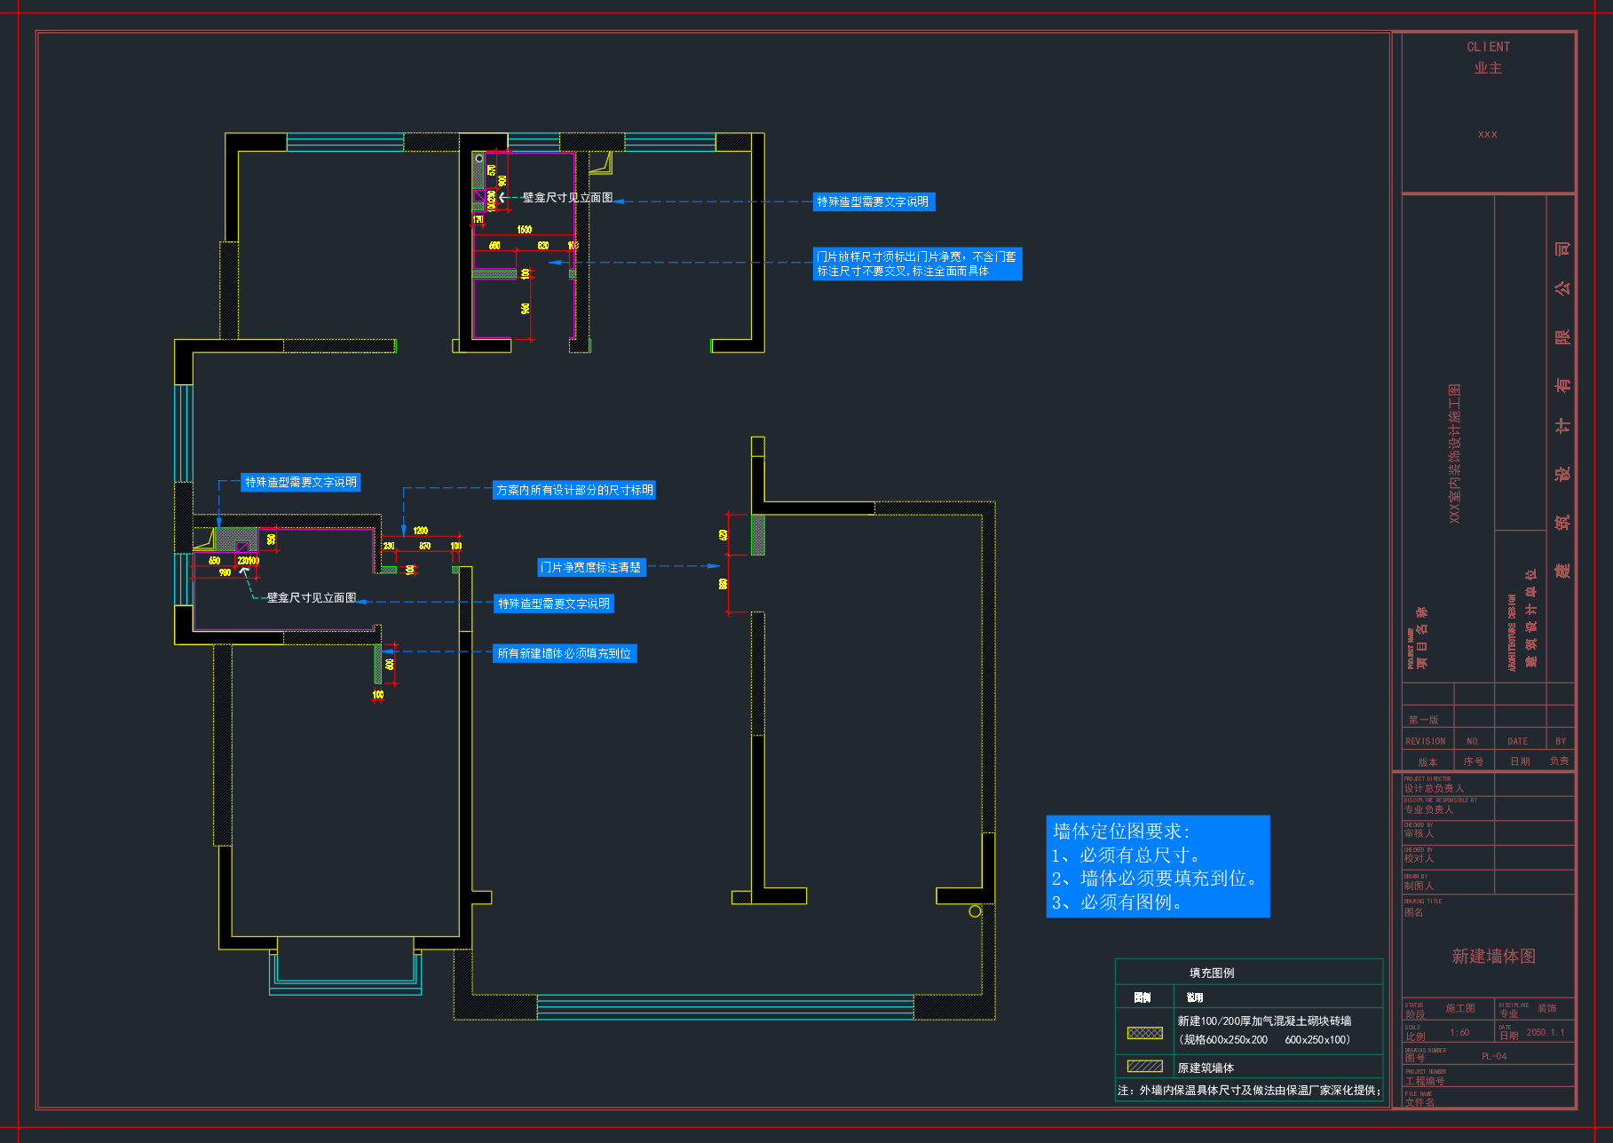Click the 制图人 label
1613x1143 pixels.
1419,886
